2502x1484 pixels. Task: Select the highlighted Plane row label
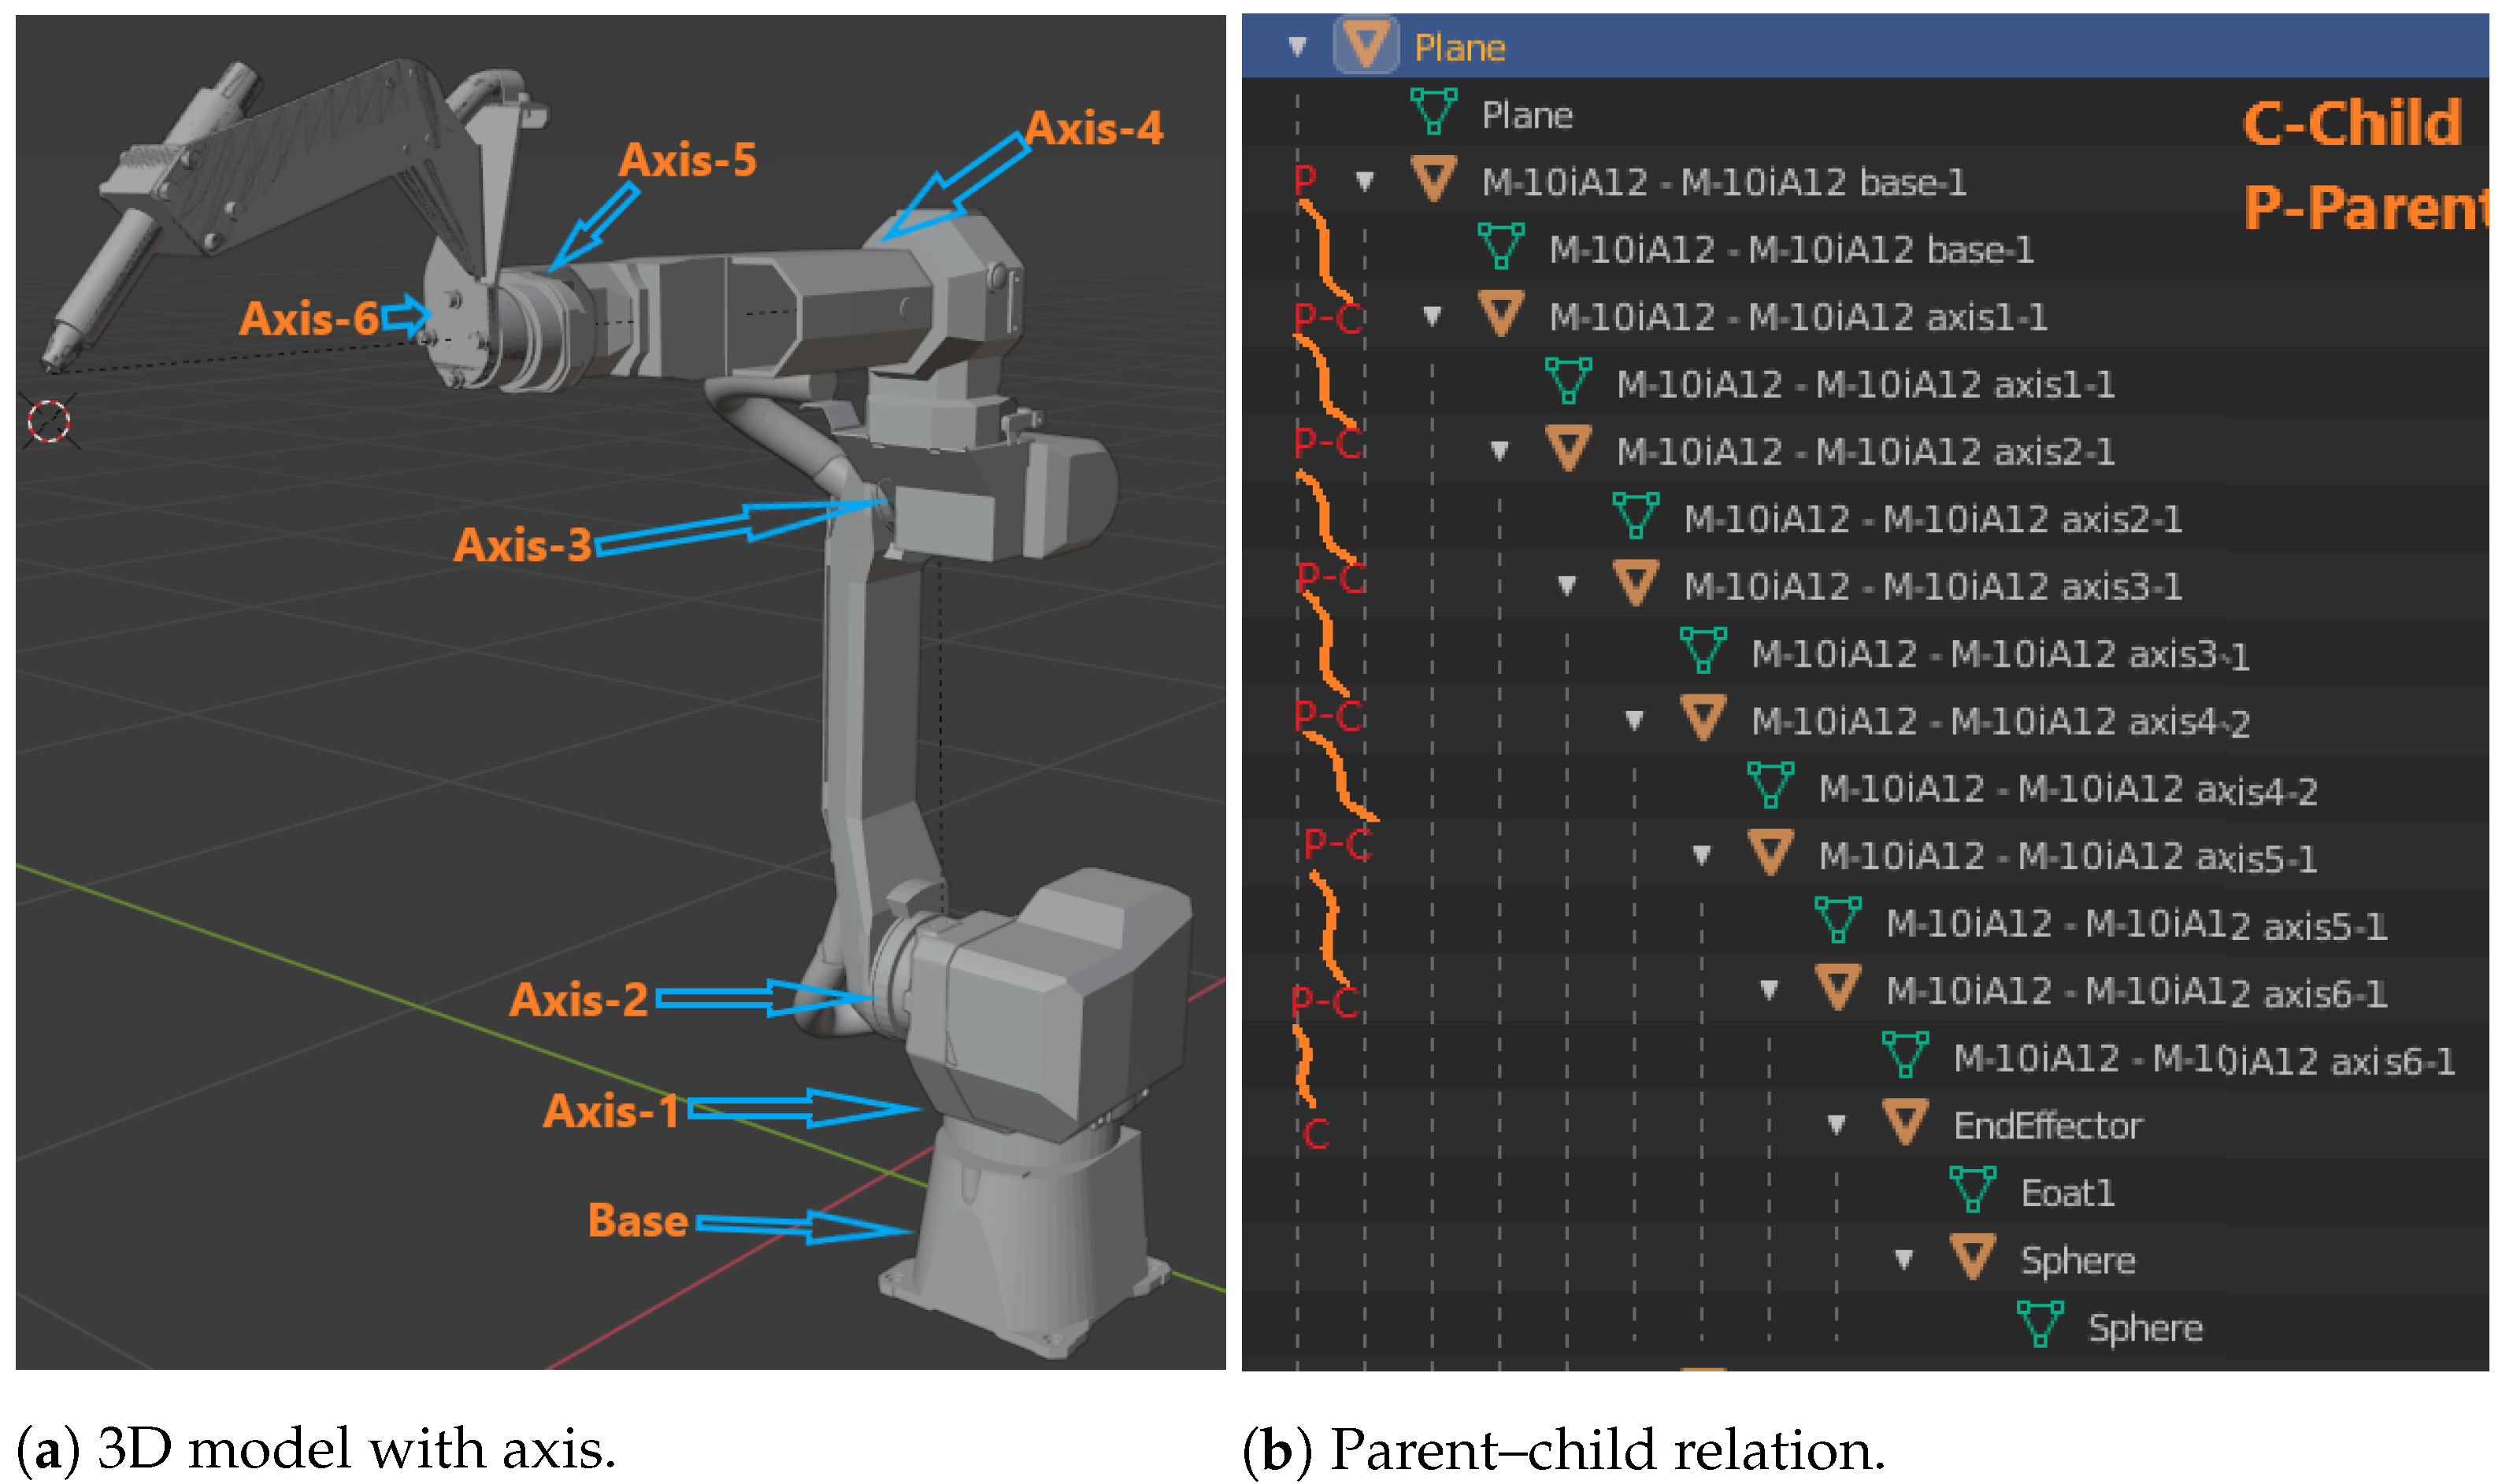[1459, 47]
